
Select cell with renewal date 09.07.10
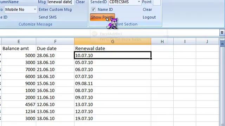[112, 97]
